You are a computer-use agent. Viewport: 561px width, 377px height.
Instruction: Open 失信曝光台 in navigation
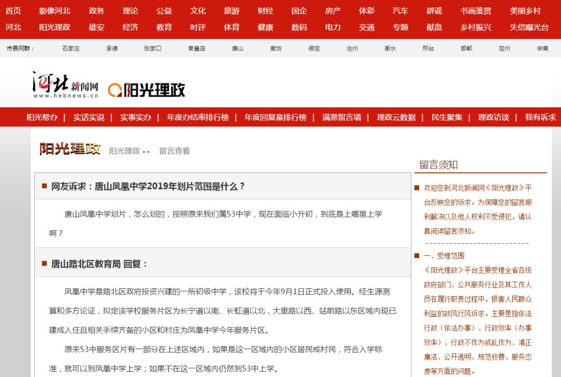click(x=529, y=27)
